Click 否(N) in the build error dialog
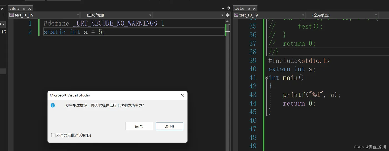This screenshot has width=389, height=151. [x=169, y=126]
